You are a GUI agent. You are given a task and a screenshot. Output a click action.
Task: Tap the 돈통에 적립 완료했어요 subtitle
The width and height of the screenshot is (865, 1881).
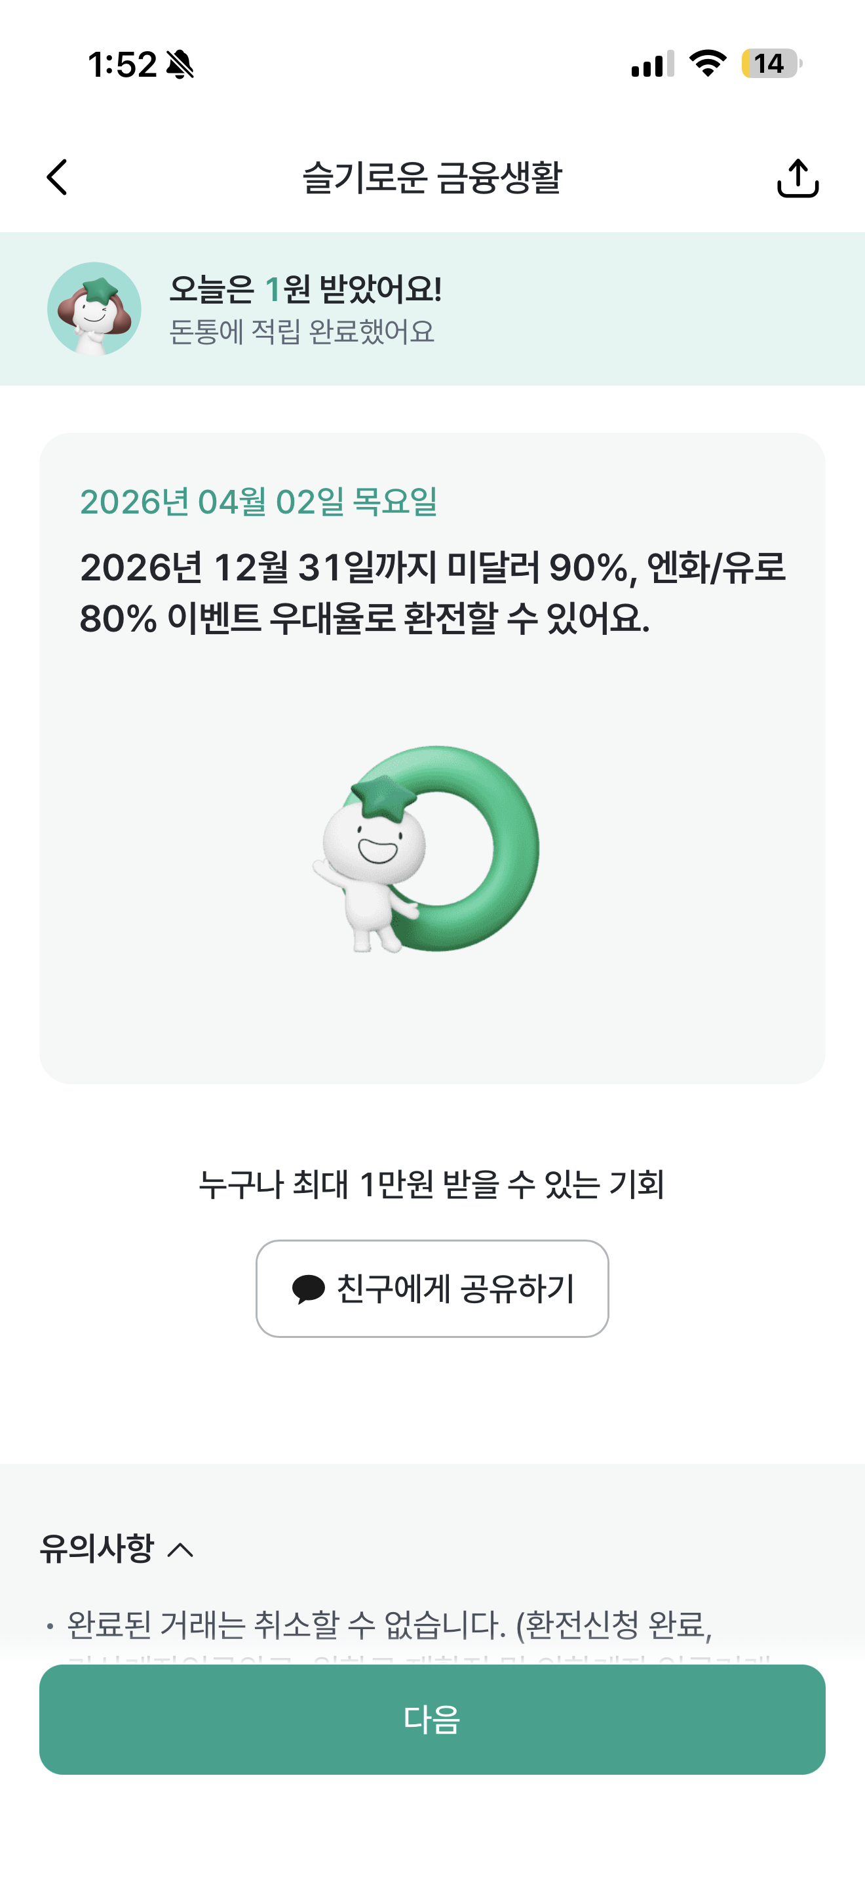tap(302, 331)
